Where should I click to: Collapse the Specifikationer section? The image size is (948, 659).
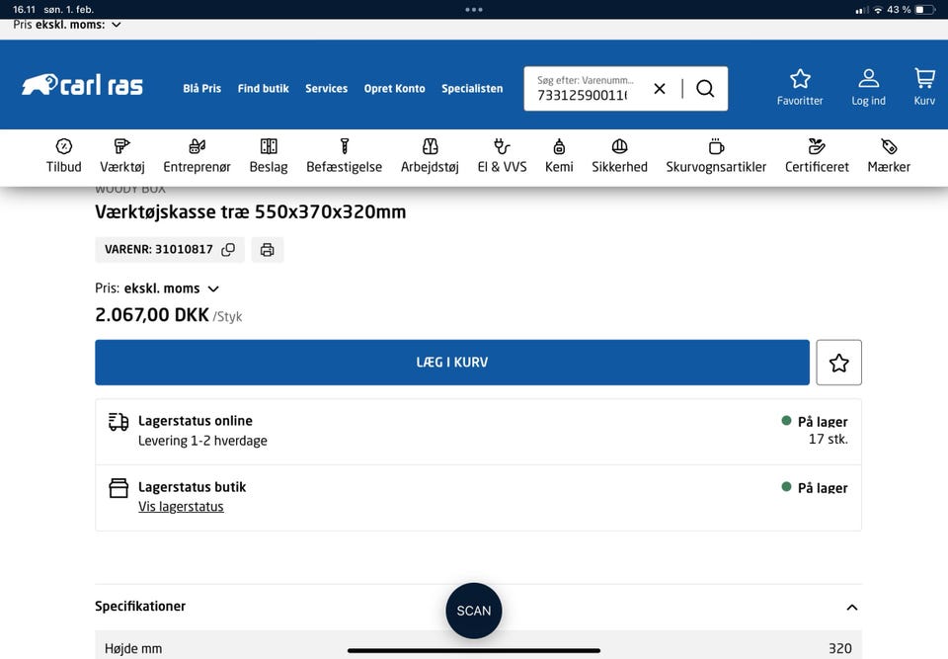pyautogui.click(x=851, y=608)
